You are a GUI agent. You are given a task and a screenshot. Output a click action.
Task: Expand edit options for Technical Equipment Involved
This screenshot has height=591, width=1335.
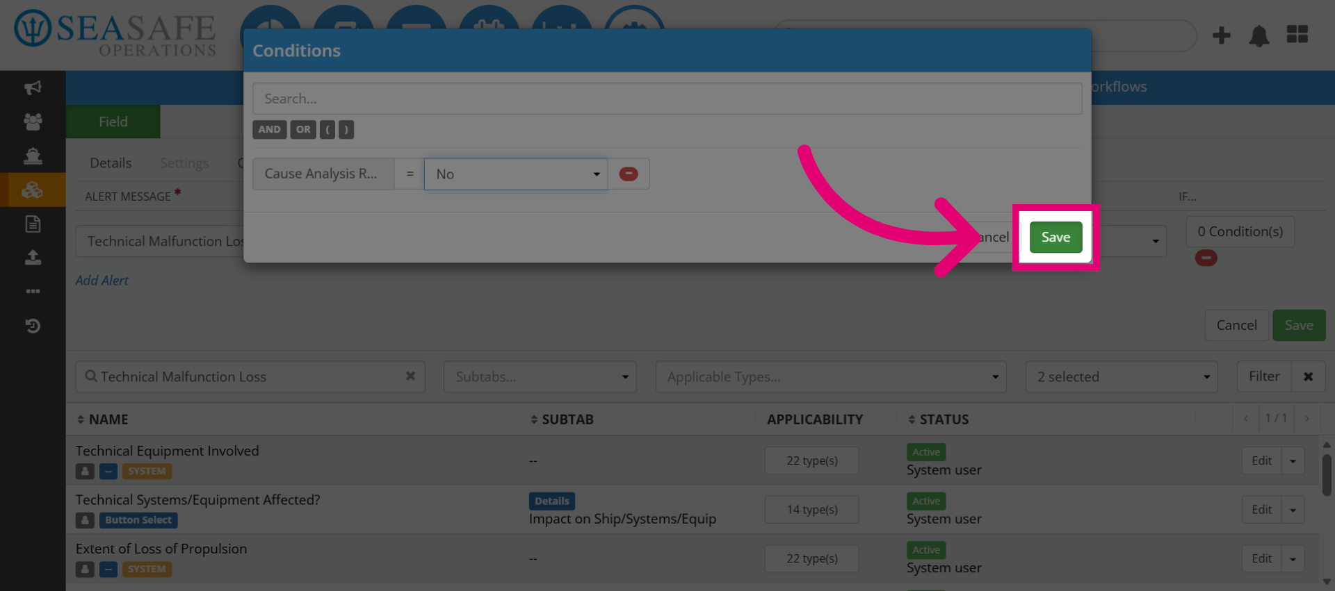coord(1293,460)
